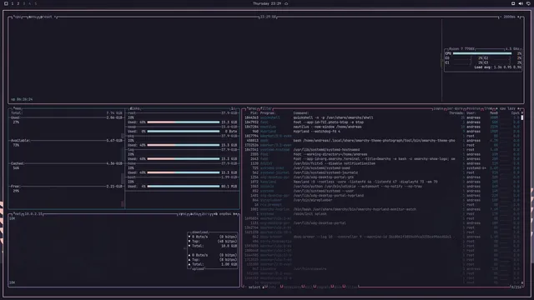Toggle io mode in disks box
The height and width of the screenshot is (300, 534).
(x=234, y=108)
